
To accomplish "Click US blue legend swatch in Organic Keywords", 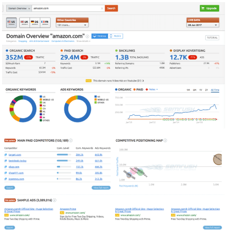I will (x=41, y=97).
